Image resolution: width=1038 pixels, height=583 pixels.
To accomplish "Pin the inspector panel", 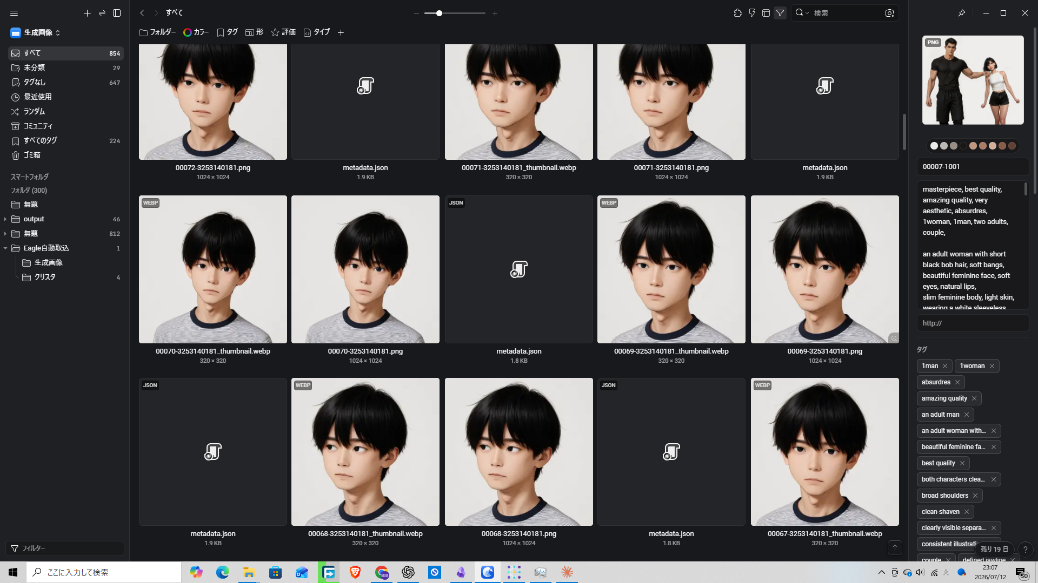I will click(961, 13).
